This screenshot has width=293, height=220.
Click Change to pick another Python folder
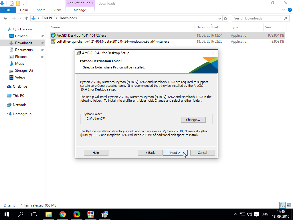(193, 120)
